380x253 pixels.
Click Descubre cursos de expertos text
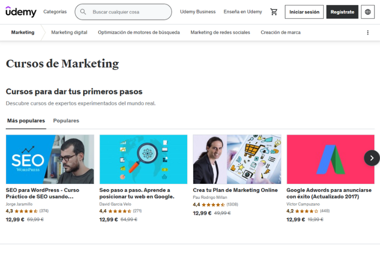[81, 103]
